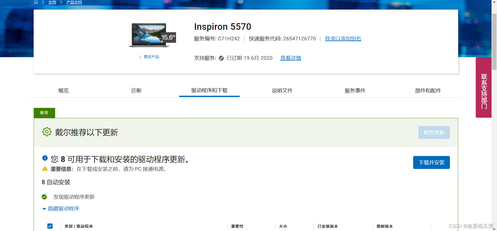
Task: Click the 重要性 column header
Action: pos(237,226)
